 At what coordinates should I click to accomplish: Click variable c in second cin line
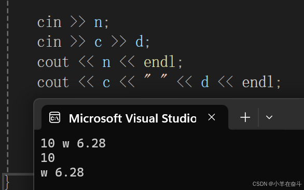pyautogui.click(x=98, y=42)
